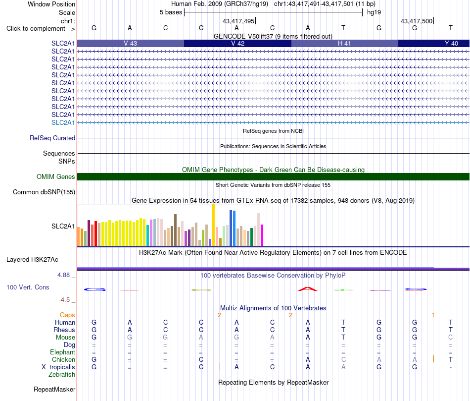Click the Rhesus alignment row label
The image size is (470, 401).
[x=64, y=330]
